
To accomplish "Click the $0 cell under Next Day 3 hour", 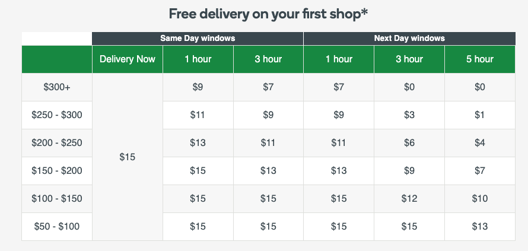I will [x=409, y=87].
